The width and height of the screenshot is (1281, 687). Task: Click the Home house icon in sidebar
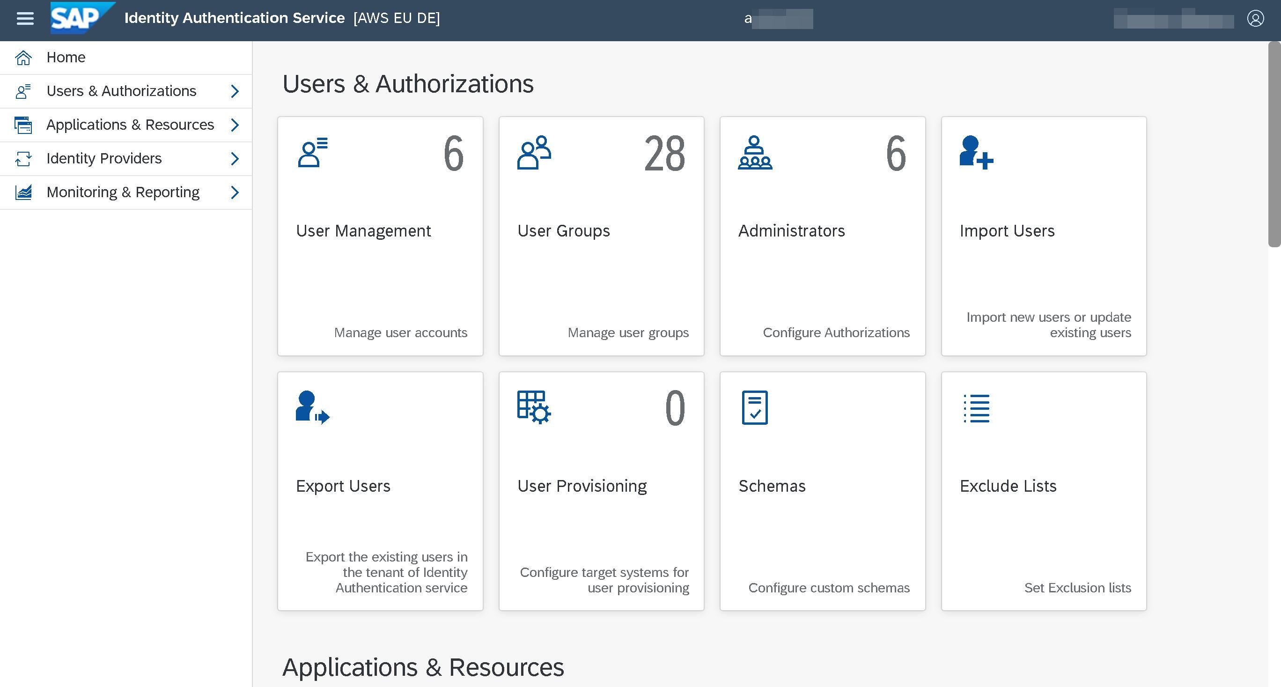pyautogui.click(x=23, y=57)
